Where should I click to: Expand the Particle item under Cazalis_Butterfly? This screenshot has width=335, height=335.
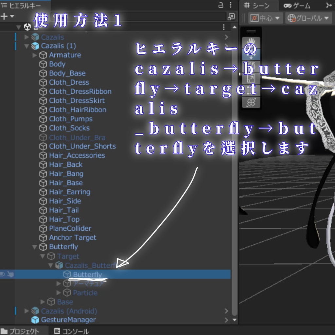(x=58, y=293)
